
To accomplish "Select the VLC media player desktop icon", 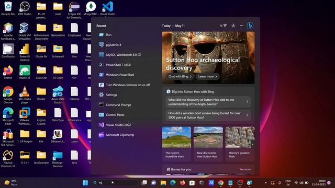I will [25, 95].
